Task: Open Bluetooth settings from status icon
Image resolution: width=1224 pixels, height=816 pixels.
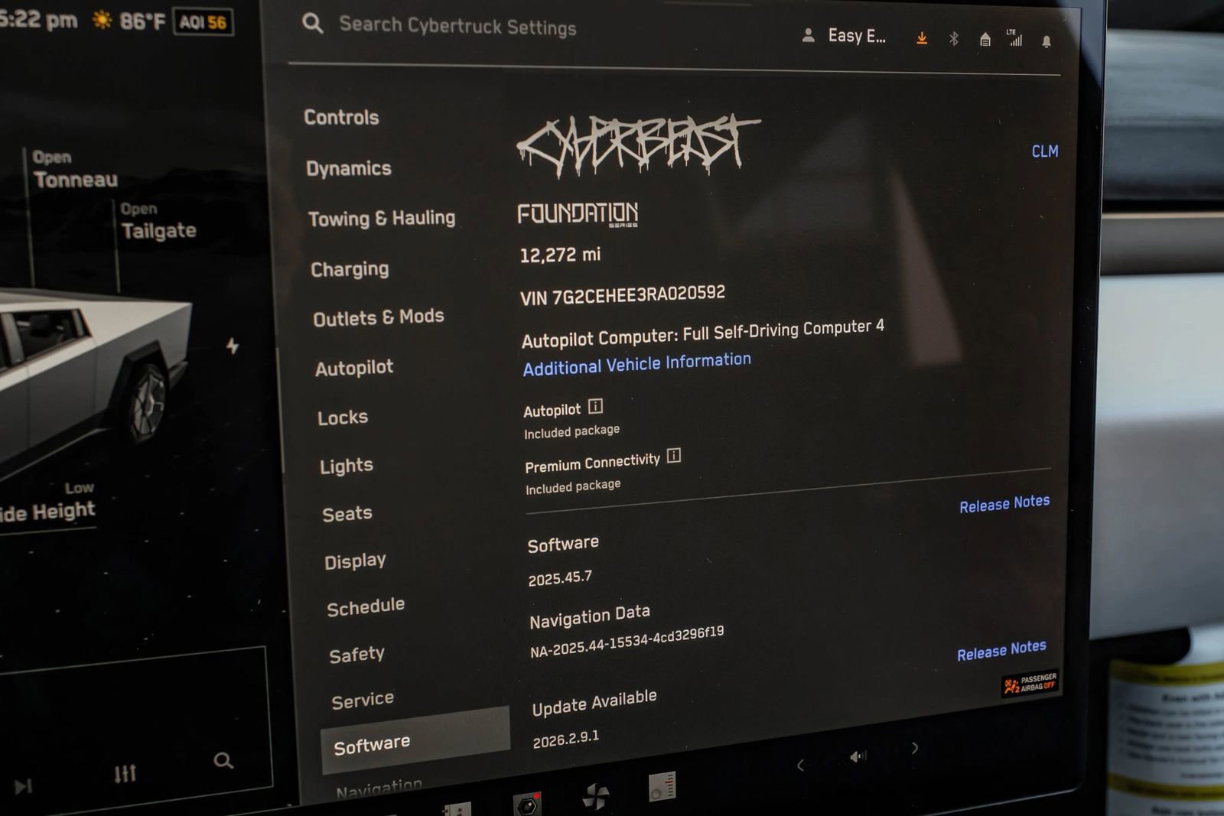Action: pos(954,38)
